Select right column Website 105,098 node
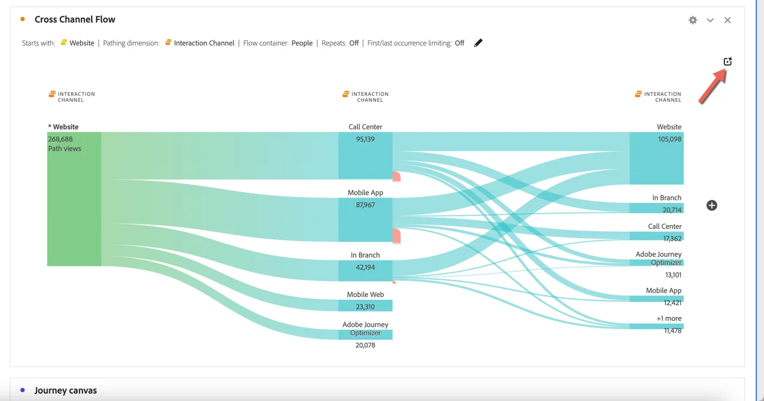The height and width of the screenshot is (401, 764). point(656,158)
